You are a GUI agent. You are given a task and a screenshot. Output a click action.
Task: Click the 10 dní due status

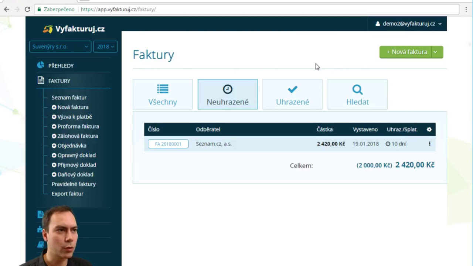[x=396, y=144]
